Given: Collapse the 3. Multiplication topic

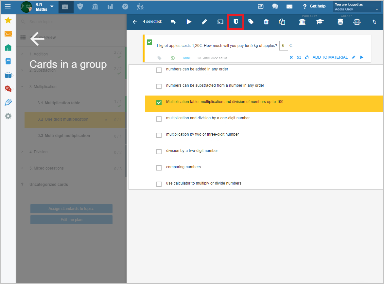Looking at the screenshot, I should pos(22,86).
